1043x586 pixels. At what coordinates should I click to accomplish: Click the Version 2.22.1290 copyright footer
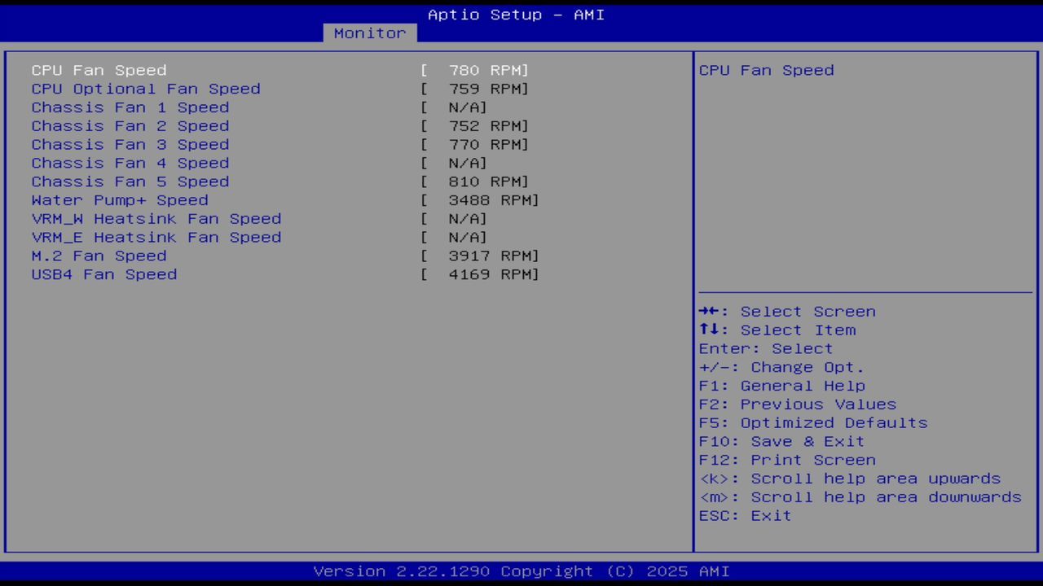521,571
